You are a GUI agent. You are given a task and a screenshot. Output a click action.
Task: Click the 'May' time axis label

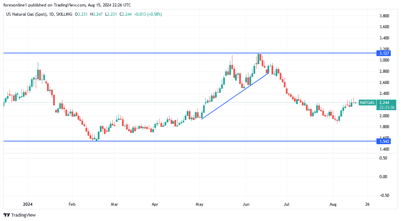click(x=199, y=204)
